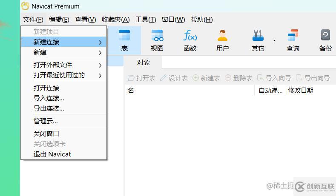Open the 帮助(H) menu
Image resolution: width=336 pixels, height=196 pixels.
(x=202, y=20)
